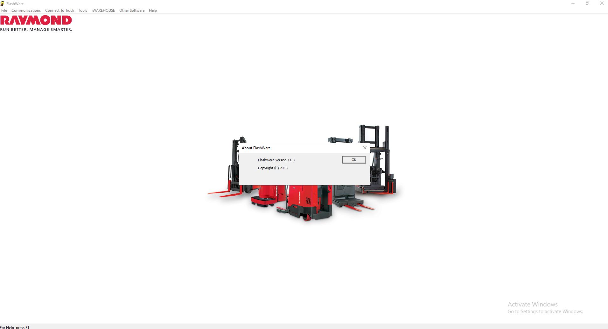
Task: Open the Tools menu
Action: tap(83, 10)
